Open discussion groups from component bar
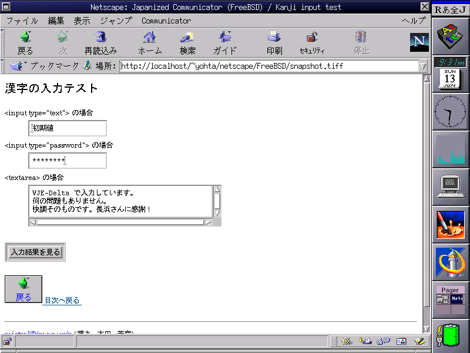 tap(383, 341)
